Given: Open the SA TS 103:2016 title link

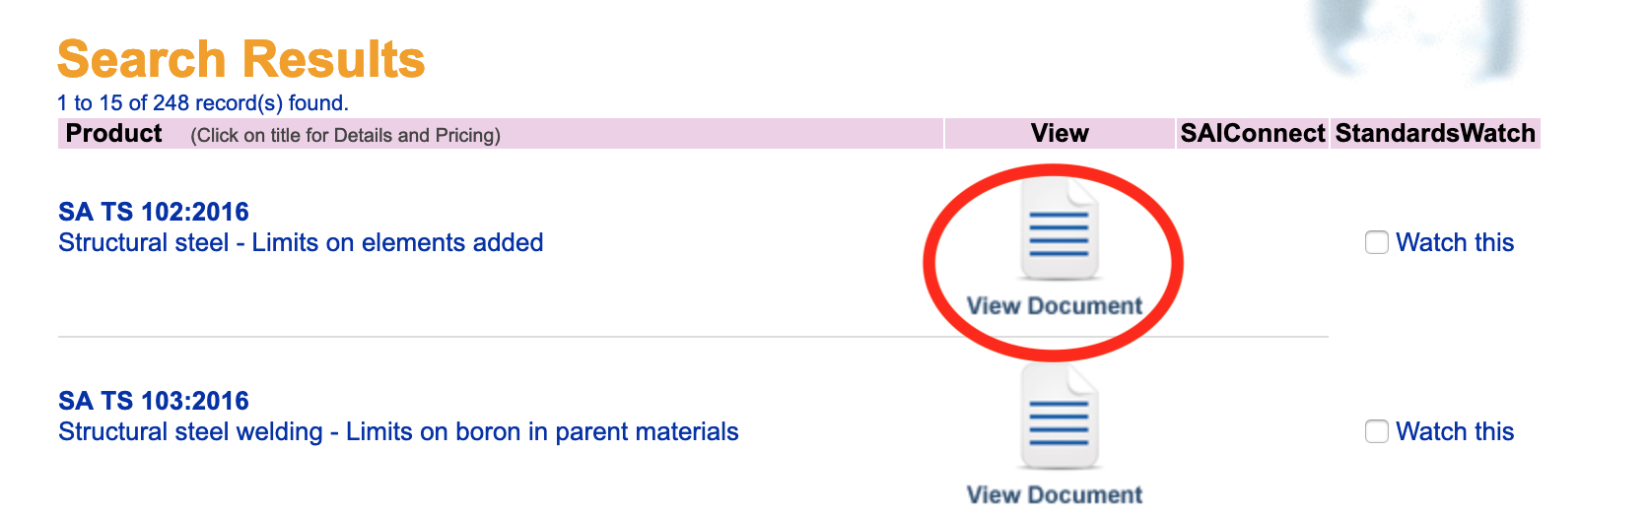Looking at the screenshot, I should [154, 401].
